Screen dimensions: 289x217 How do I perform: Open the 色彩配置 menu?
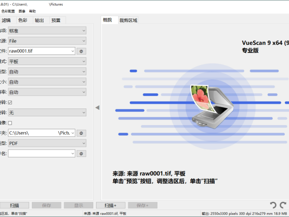pyautogui.click(x=8, y=11)
